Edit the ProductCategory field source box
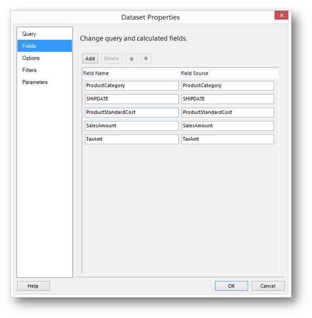 (228, 85)
